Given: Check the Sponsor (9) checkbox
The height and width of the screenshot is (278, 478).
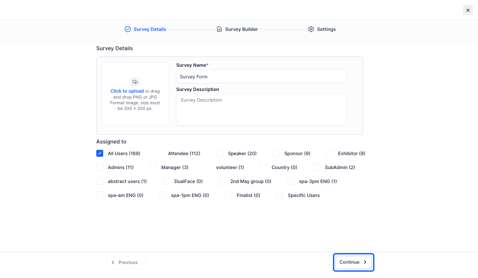Looking at the screenshot, I should (276, 153).
